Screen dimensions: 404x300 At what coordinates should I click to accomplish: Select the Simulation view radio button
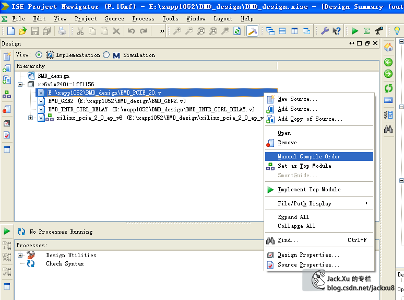(106, 55)
